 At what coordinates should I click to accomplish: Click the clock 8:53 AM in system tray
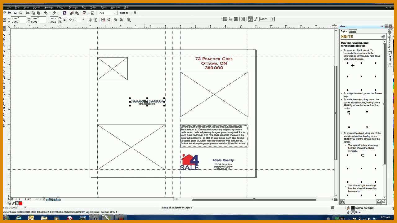[x=386, y=218]
